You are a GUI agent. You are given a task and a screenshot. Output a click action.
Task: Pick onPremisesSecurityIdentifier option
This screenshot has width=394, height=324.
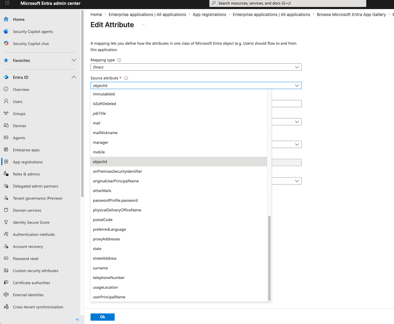(x=179, y=171)
